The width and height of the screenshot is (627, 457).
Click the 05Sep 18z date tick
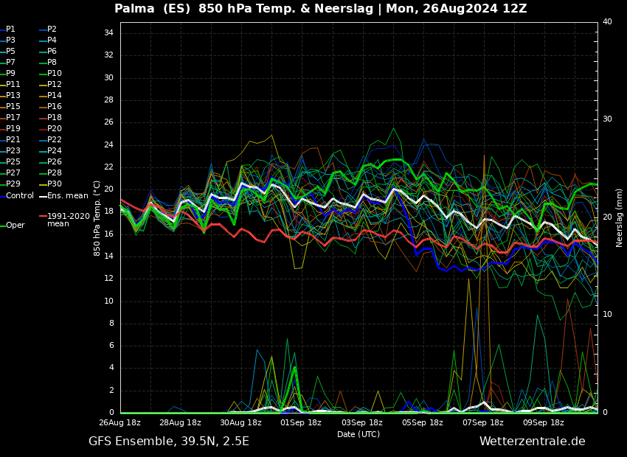(423, 423)
